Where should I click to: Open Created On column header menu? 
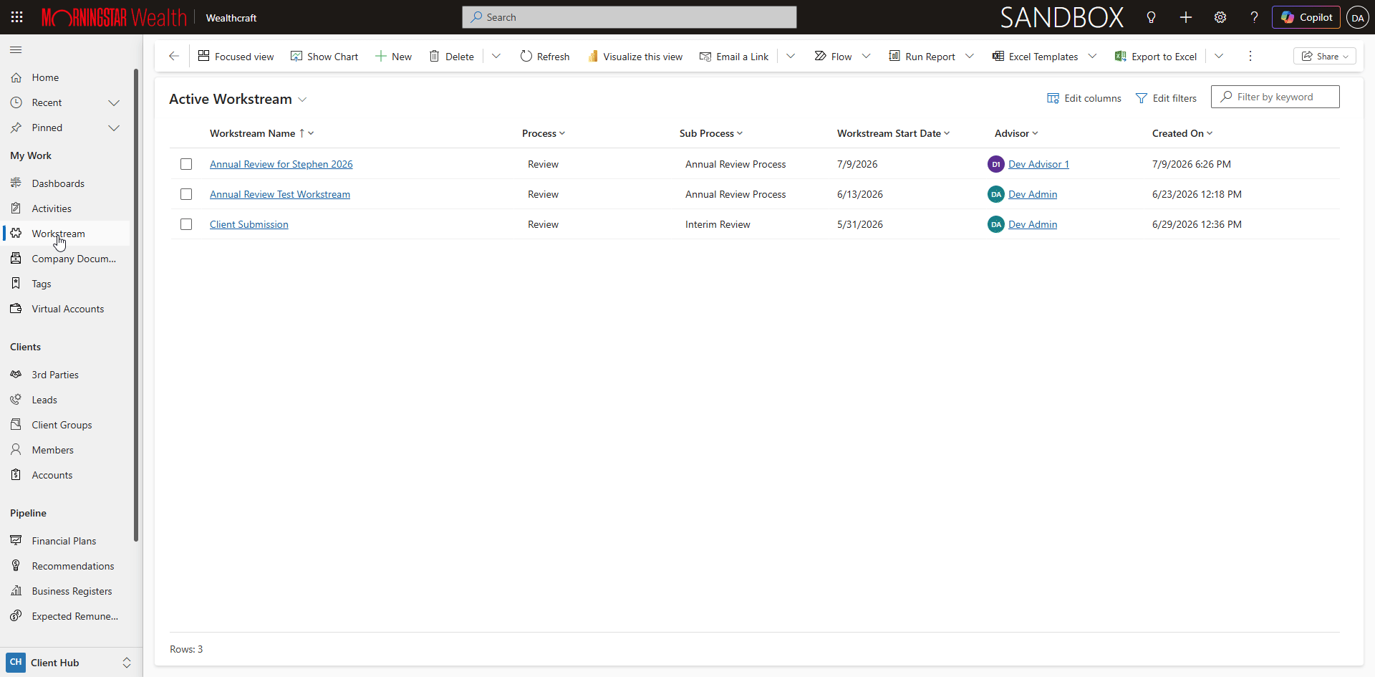coord(1182,133)
